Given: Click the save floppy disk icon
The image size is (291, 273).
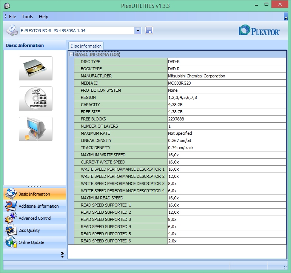Looking at the screenshot, I should click(x=149, y=31).
